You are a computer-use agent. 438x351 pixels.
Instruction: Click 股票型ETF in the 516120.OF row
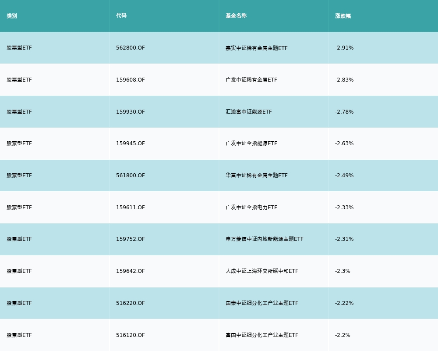(x=19, y=335)
